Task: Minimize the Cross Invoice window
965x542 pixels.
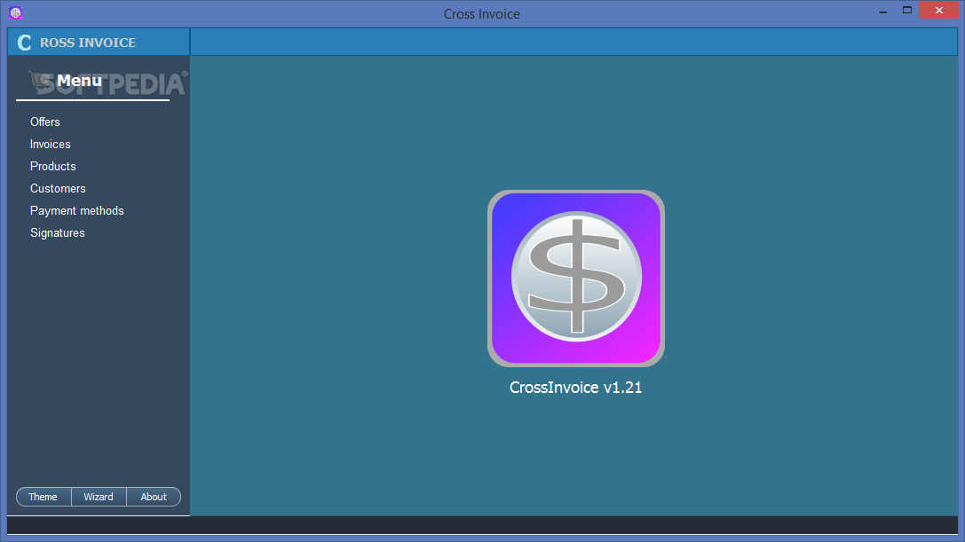Action: pyautogui.click(x=883, y=12)
